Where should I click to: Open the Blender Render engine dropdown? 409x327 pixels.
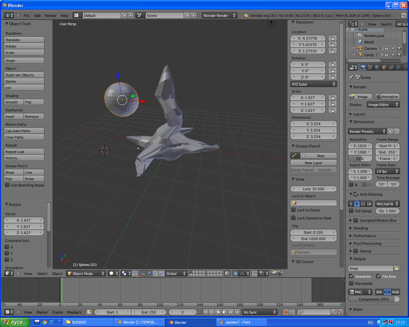tap(220, 15)
